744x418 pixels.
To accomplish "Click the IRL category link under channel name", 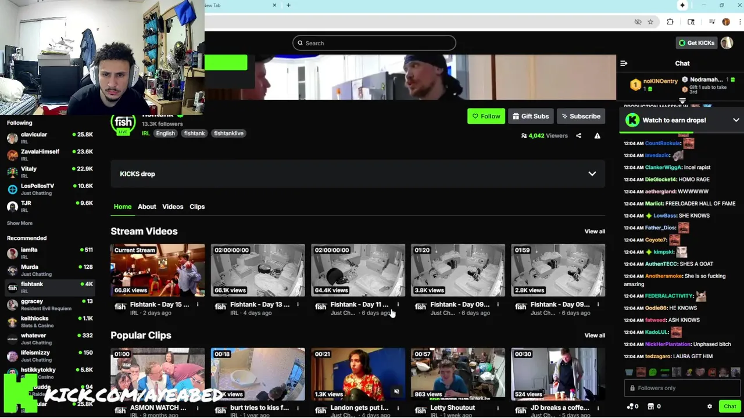I will click(146, 134).
